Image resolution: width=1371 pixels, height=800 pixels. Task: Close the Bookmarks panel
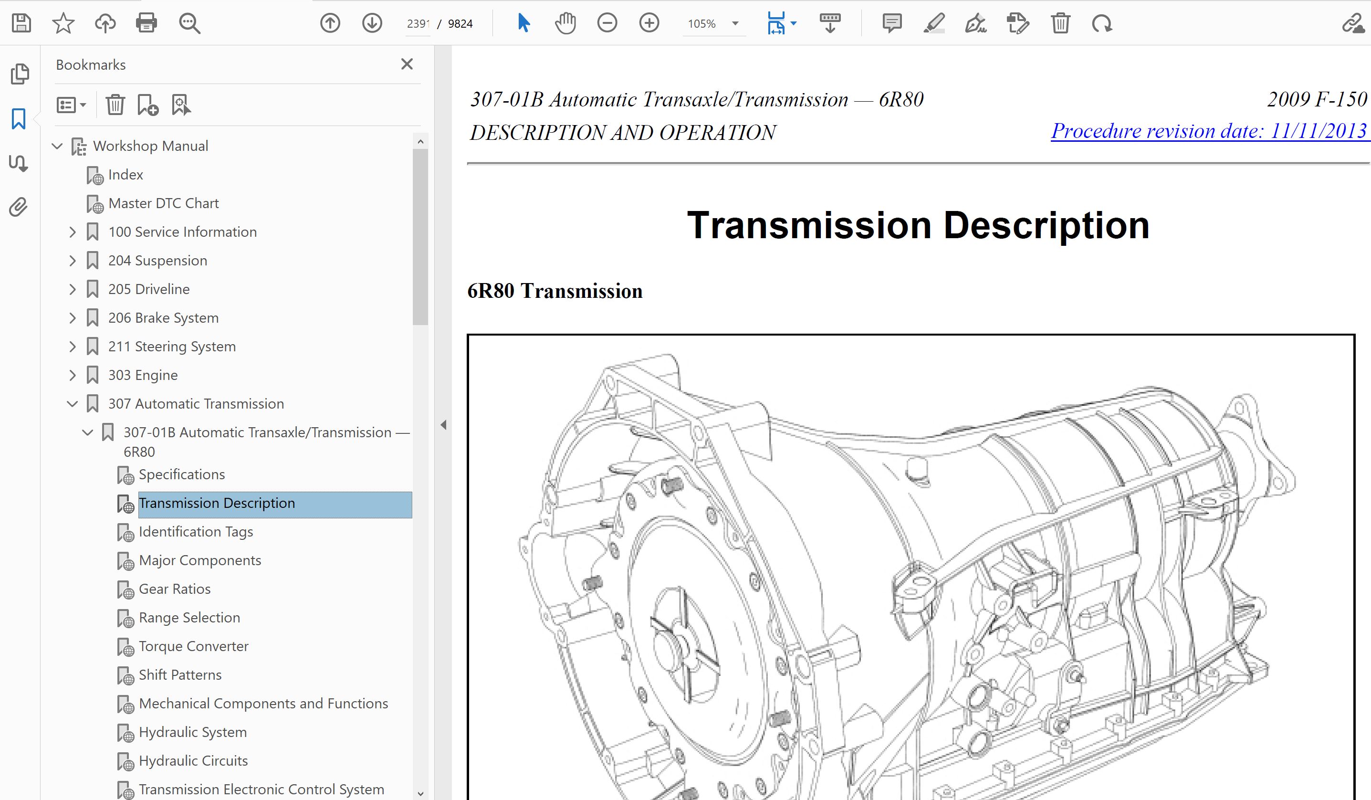(x=407, y=64)
